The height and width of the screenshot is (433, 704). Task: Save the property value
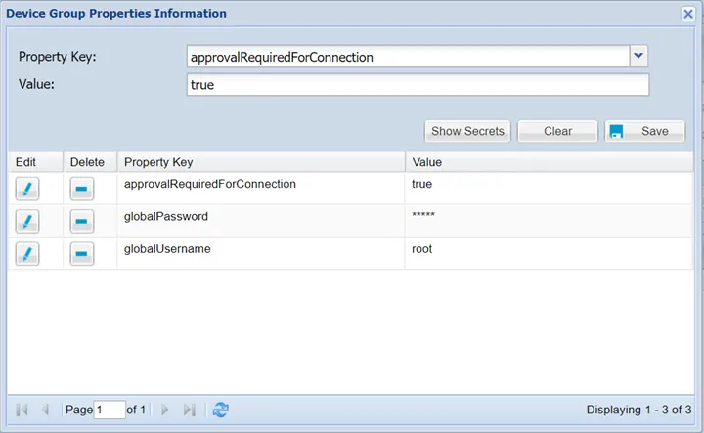(645, 131)
